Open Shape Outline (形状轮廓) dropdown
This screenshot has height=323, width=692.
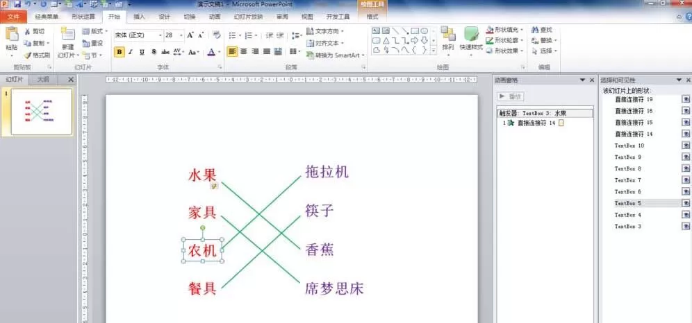pos(504,40)
